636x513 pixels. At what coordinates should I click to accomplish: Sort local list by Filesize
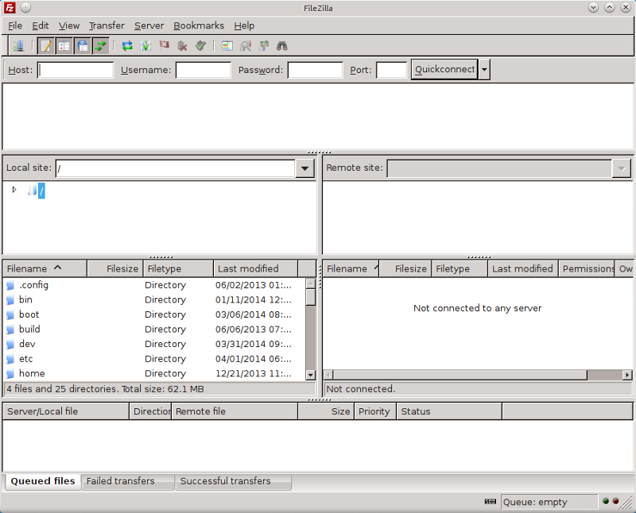115,268
